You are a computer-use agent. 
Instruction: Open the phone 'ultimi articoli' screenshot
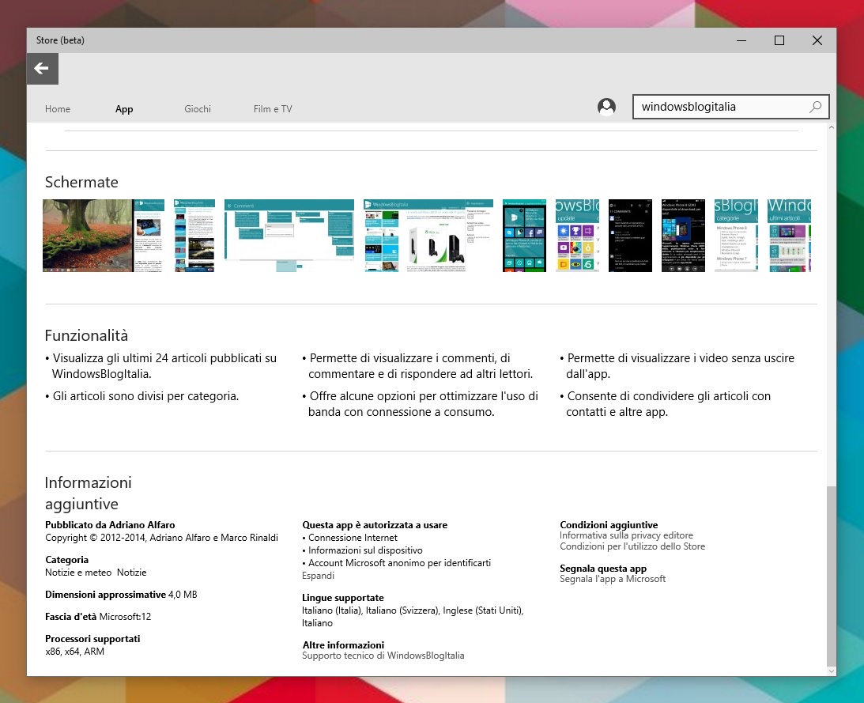[x=789, y=236]
